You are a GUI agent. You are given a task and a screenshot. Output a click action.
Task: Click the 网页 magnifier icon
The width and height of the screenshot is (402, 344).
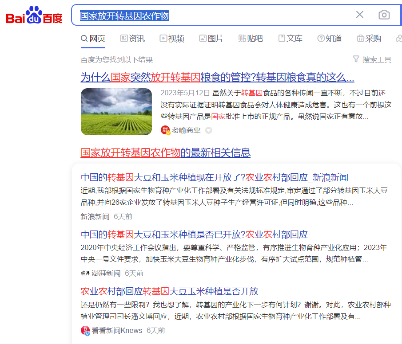[x=84, y=39]
